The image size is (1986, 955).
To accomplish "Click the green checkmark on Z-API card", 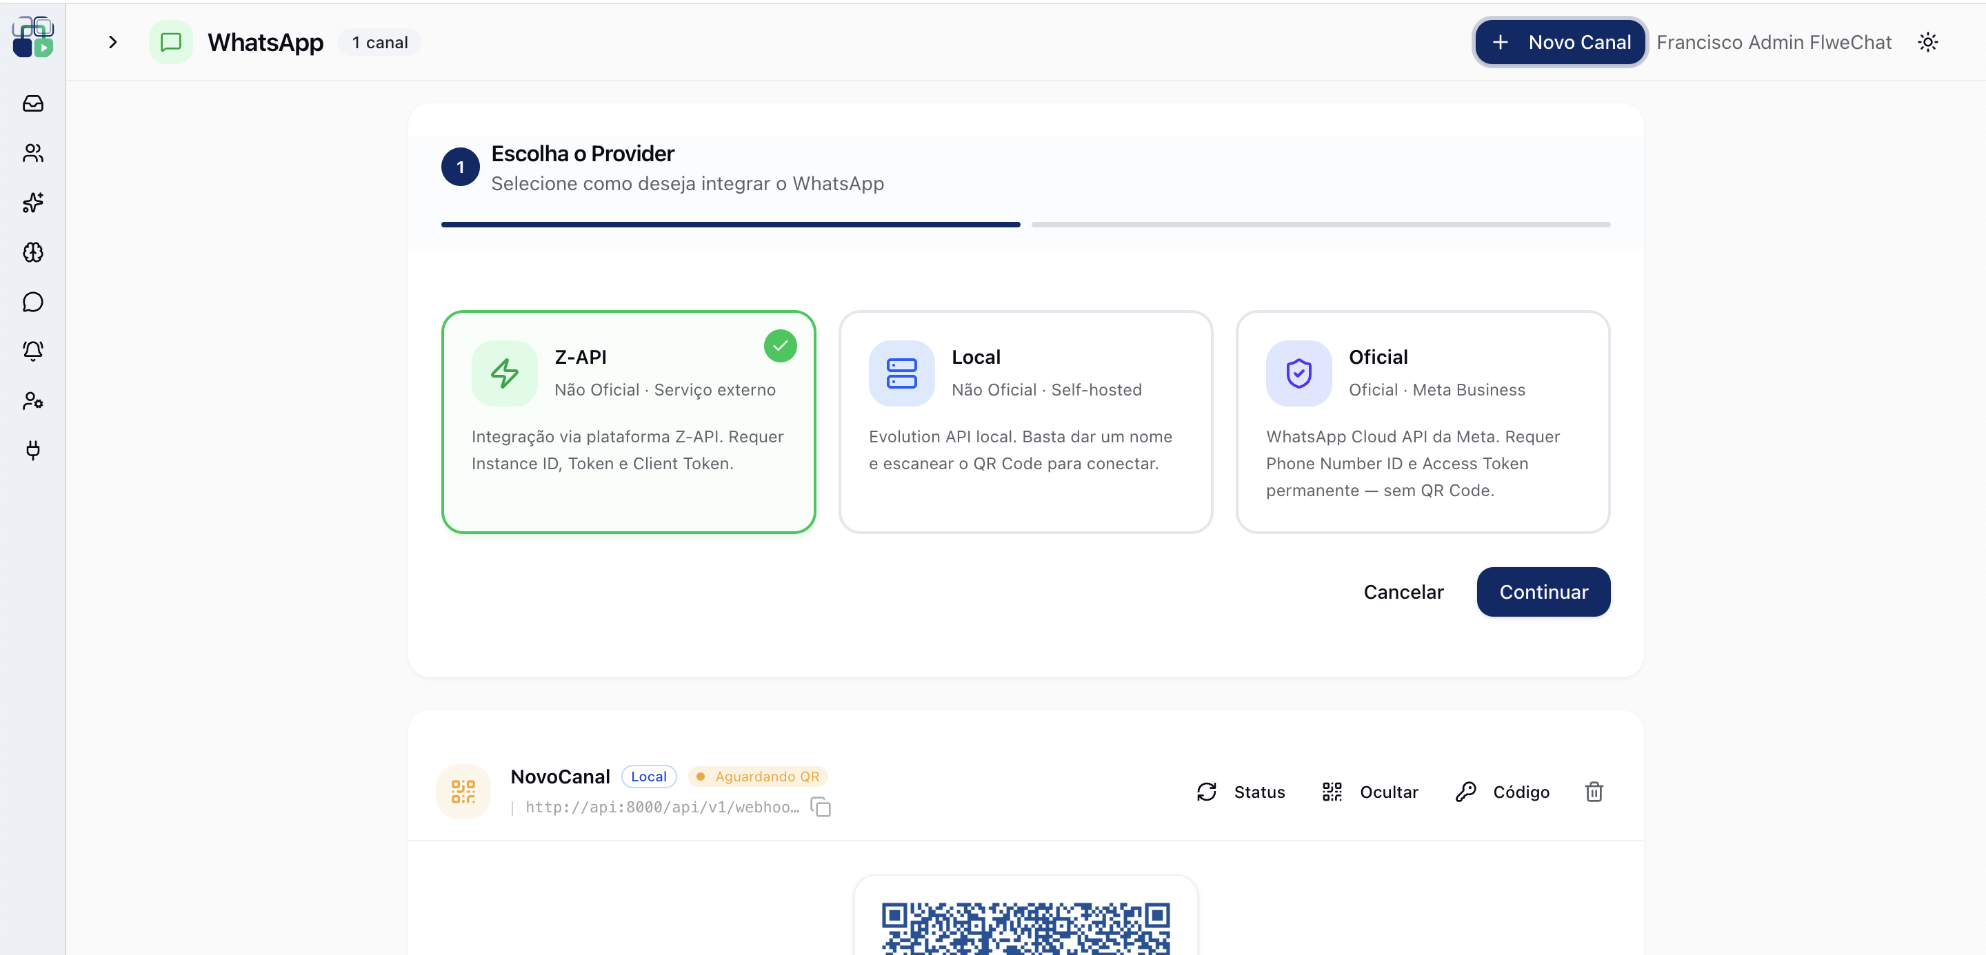I will coord(780,346).
